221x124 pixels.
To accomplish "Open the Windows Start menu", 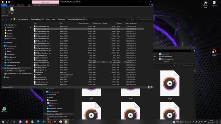I will 3,122.
